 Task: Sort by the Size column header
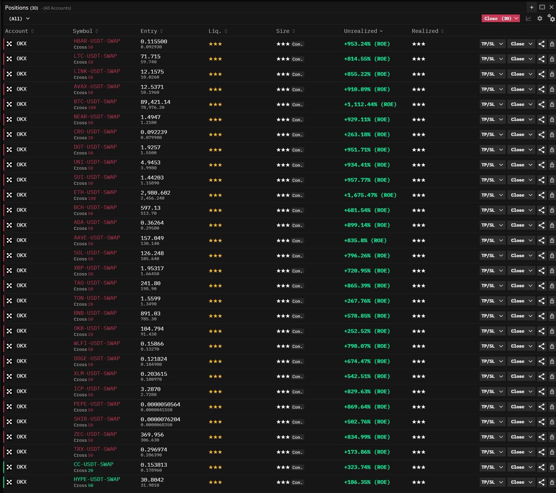click(x=285, y=31)
